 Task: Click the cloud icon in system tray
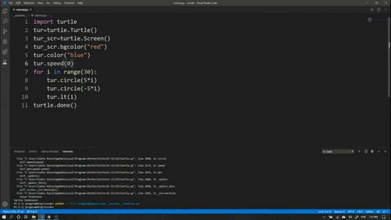pos(343,217)
